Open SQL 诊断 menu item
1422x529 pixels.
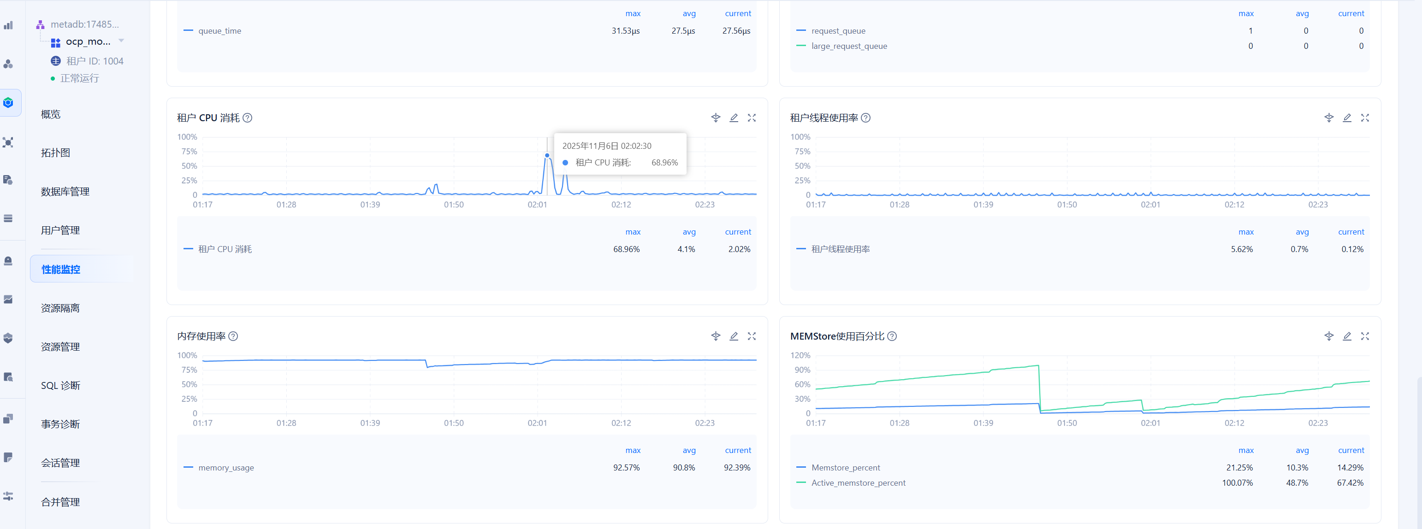click(61, 386)
